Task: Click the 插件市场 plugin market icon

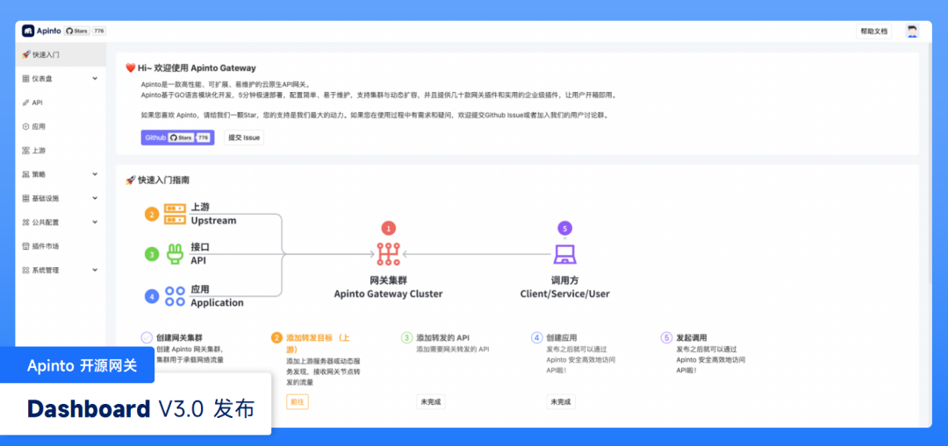Action: tap(25, 246)
